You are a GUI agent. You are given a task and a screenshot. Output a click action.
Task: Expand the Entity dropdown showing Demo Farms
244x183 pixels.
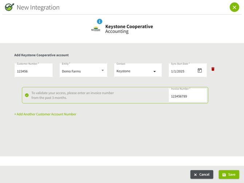tap(102, 71)
